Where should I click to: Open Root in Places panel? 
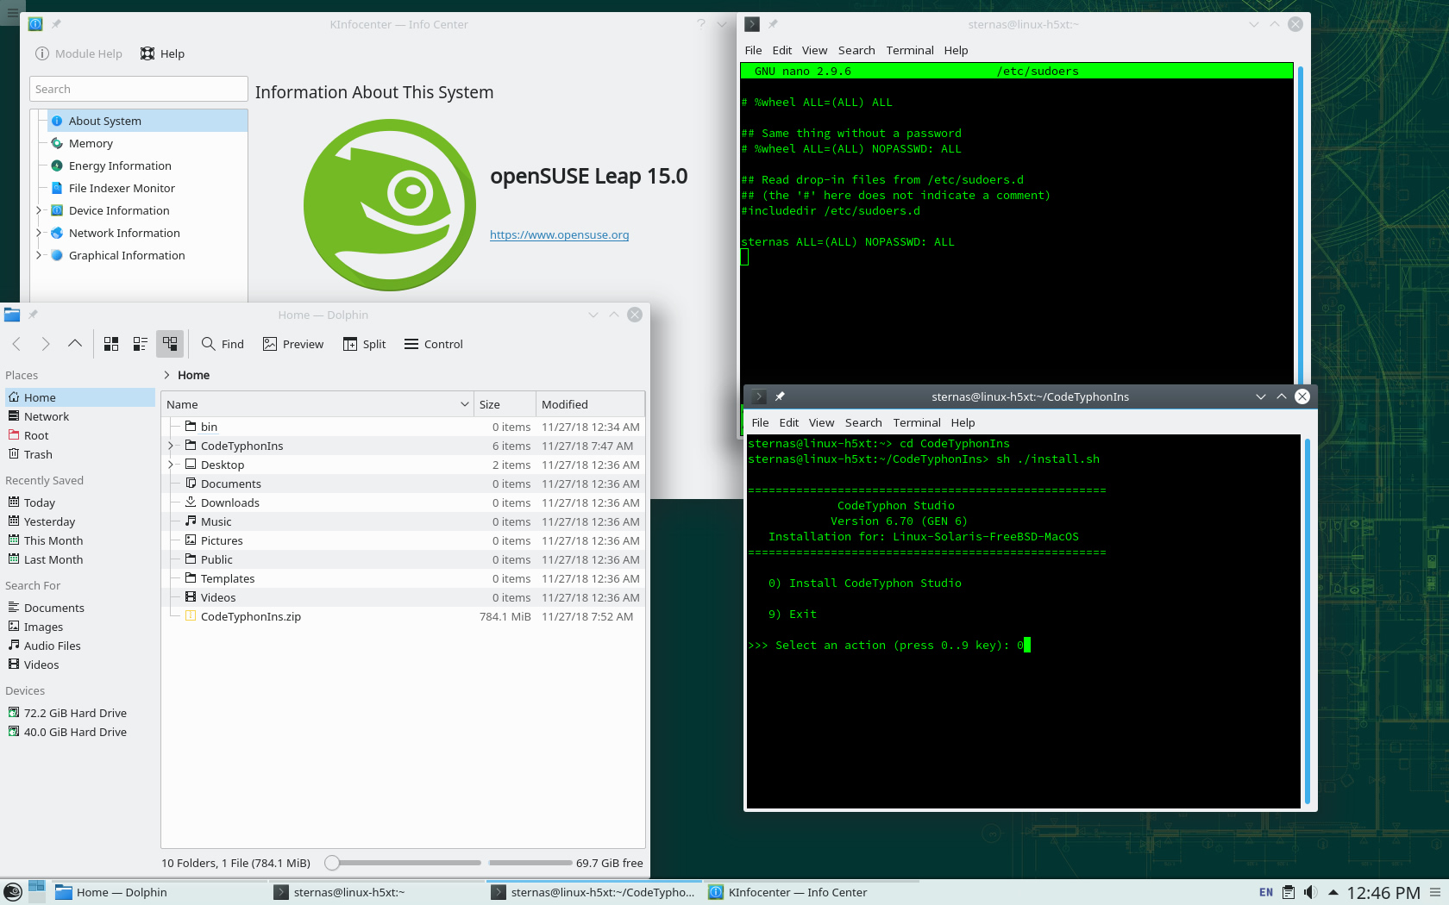click(80, 435)
